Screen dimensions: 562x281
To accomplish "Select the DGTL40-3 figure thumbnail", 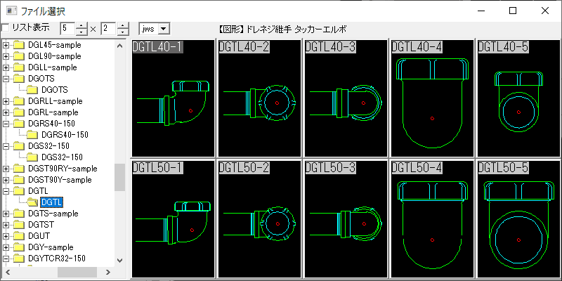I will point(346,98).
